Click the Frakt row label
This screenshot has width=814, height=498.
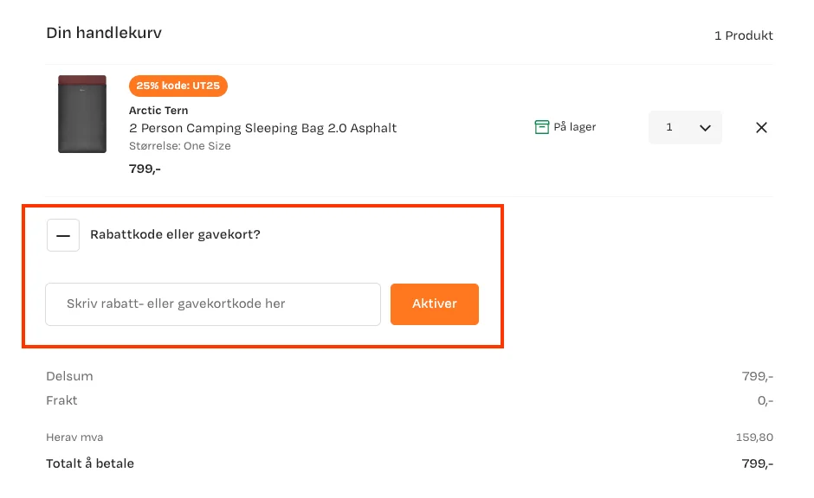coord(61,400)
